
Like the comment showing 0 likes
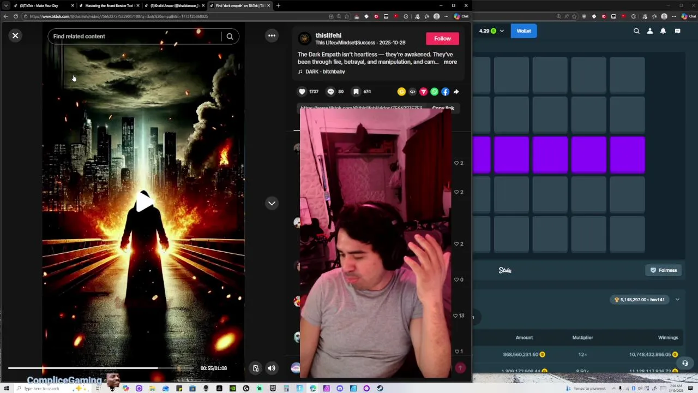click(x=457, y=279)
